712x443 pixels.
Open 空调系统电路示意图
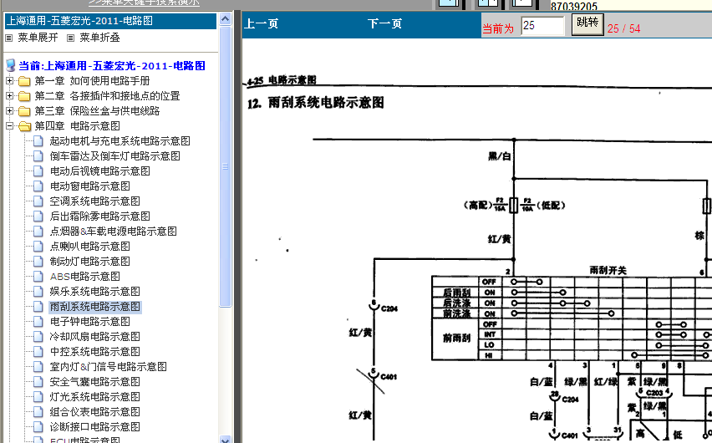coord(95,201)
